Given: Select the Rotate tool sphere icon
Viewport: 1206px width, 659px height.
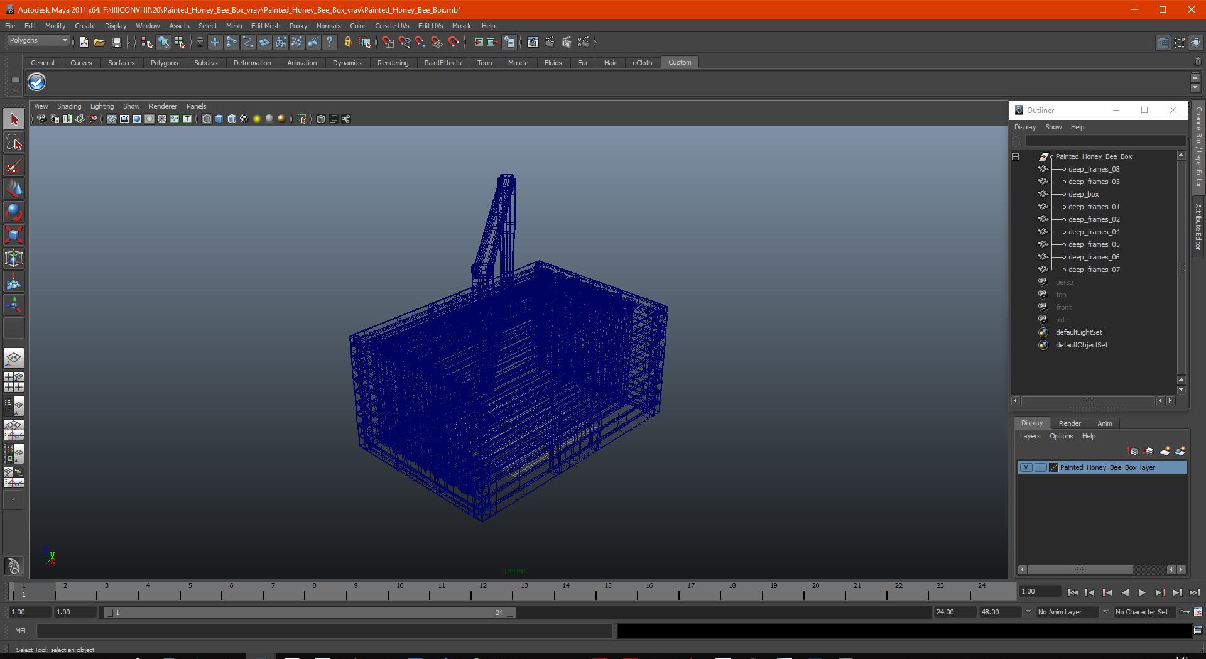Looking at the screenshot, I should point(14,212).
